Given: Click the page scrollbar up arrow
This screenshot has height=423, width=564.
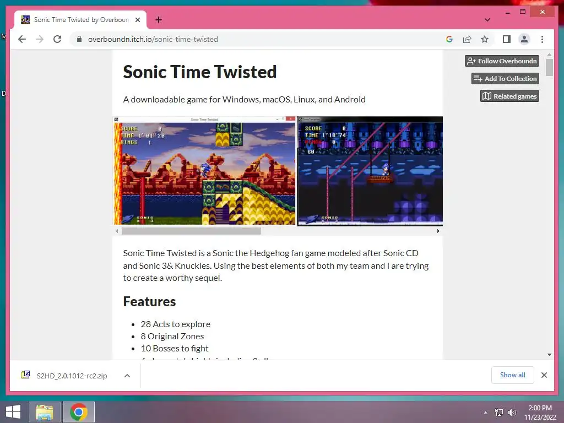Looking at the screenshot, I should click(549, 55).
